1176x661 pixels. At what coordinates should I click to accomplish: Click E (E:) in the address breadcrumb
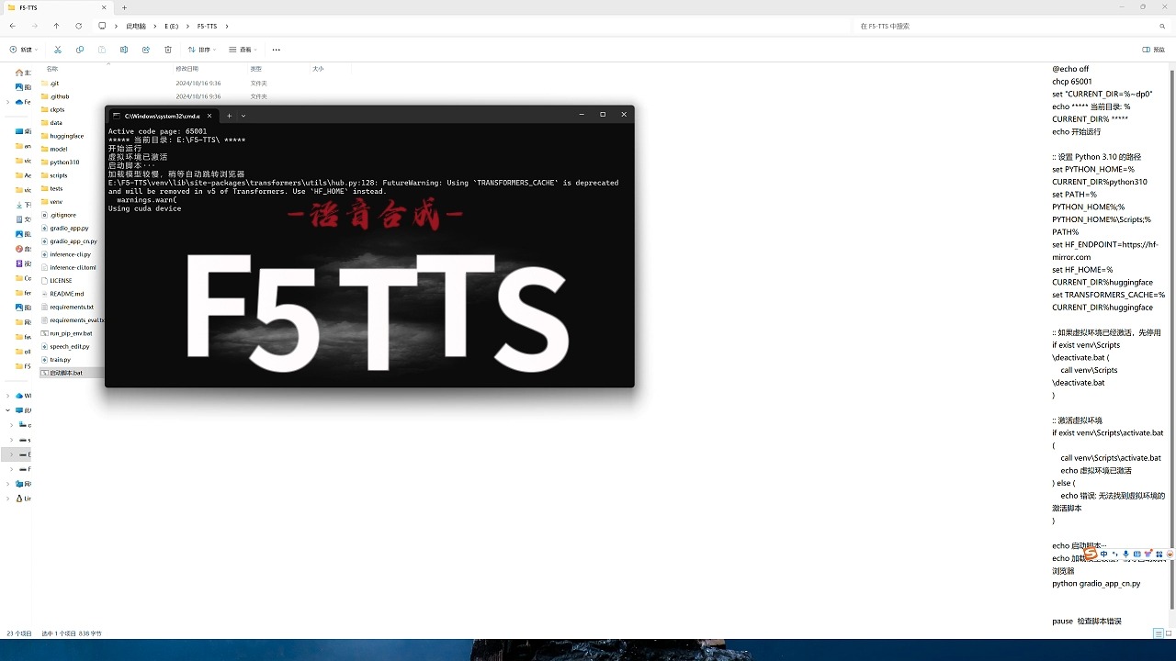(171, 26)
